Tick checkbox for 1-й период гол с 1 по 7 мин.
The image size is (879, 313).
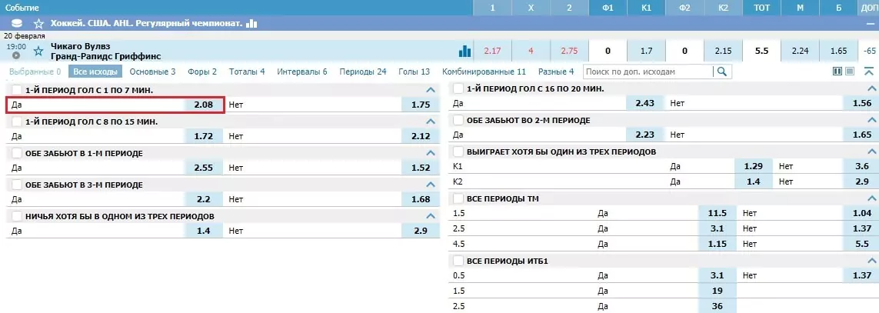click(x=16, y=90)
